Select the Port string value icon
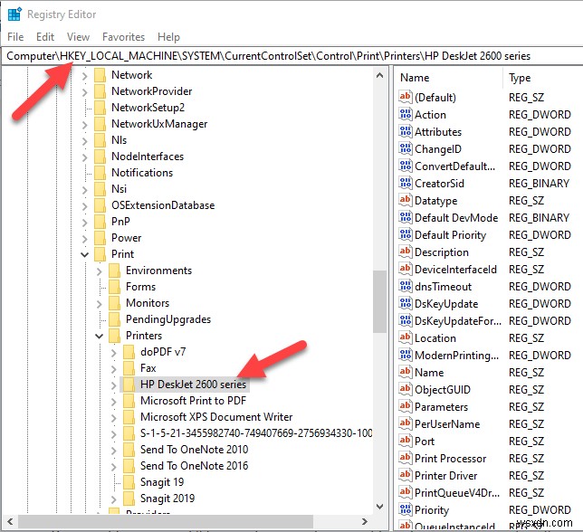 click(406, 441)
